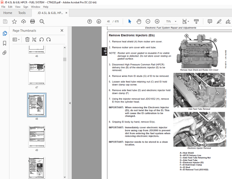
Task: Open the Edit menu
Action: coord(10,7)
